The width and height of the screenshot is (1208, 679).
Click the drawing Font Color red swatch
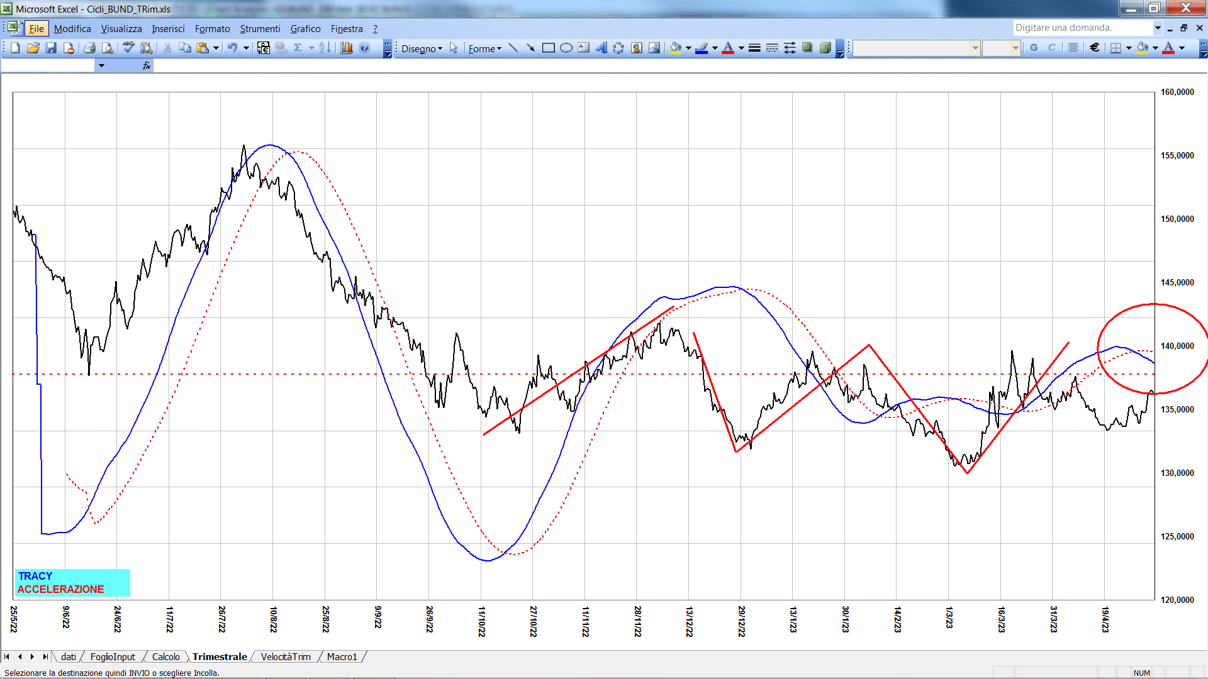tap(728, 48)
